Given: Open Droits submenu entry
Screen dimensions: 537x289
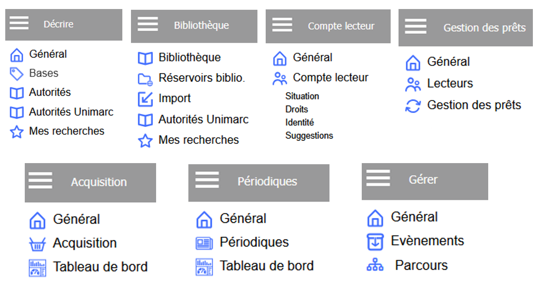Looking at the screenshot, I should coord(296,109).
